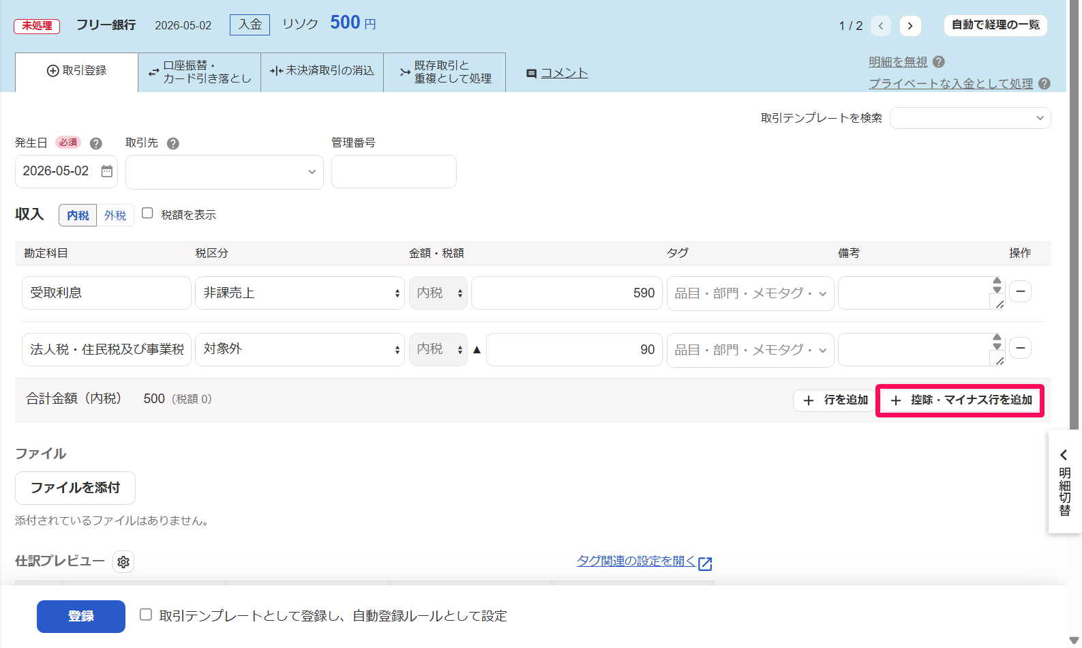This screenshot has width=1082, height=648.
Task: Click the amount field showing 590
Action: point(567,293)
